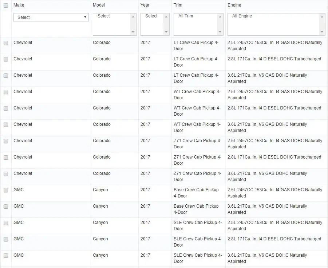Choose the Select option in the Year list
This screenshot has width=328, height=268.
click(152, 16)
